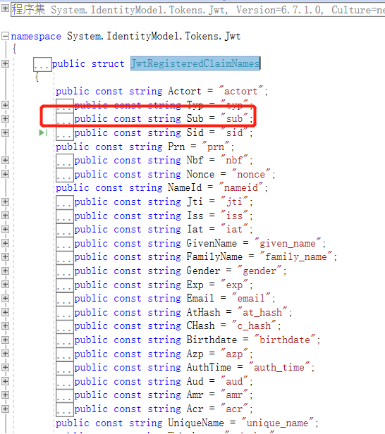Viewport: 385px width, 434px height.
Task: Click the "at_hash" string literal
Action: click(262, 312)
